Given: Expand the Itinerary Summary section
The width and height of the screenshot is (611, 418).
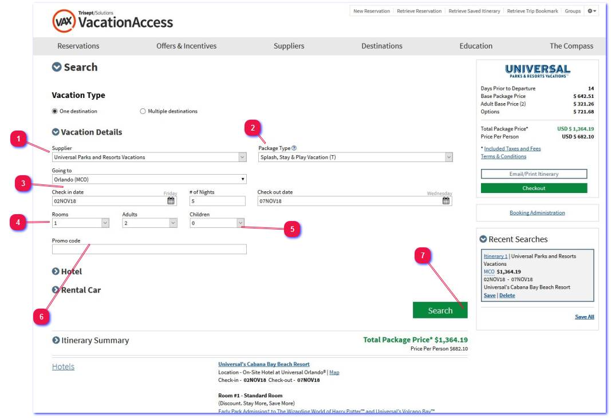Looking at the screenshot, I should pos(56,340).
